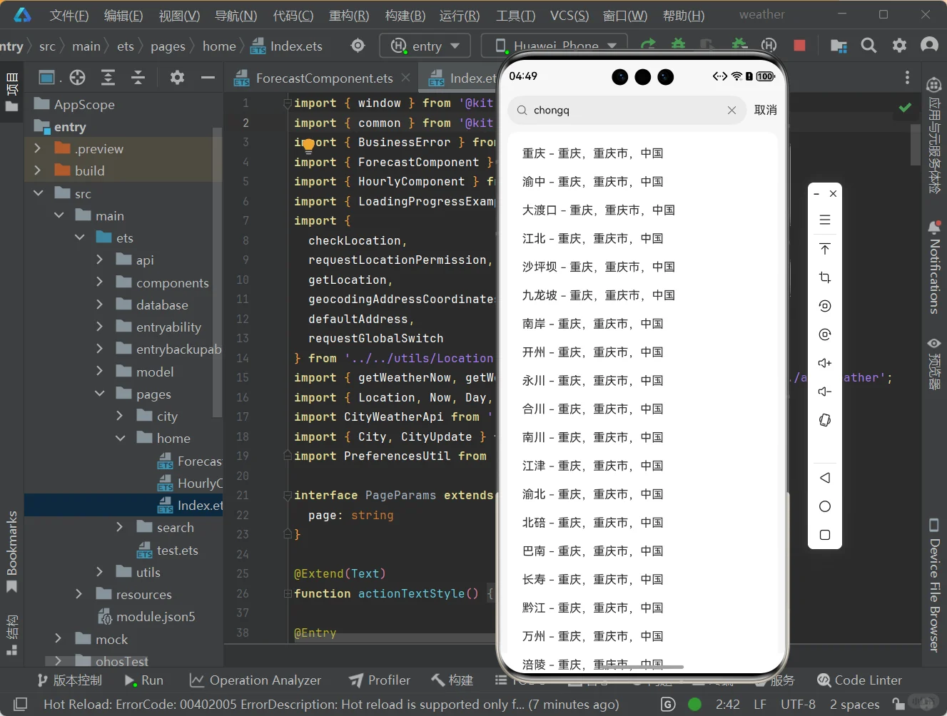Screen dimensions: 947x716
Task: Open Search Everywhere magnifier icon
Action: point(868,46)
